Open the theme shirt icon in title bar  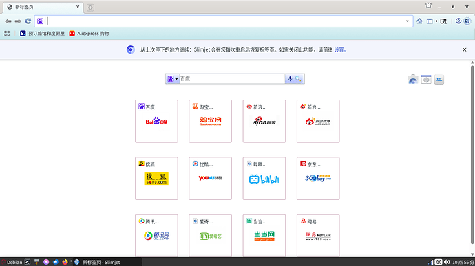428,5
